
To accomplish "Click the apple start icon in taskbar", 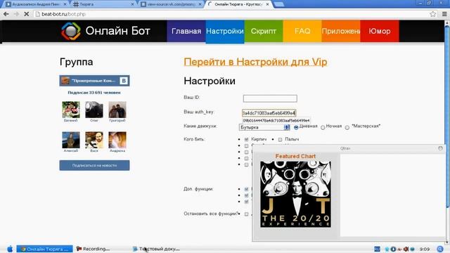I will (x=9, y=249).
